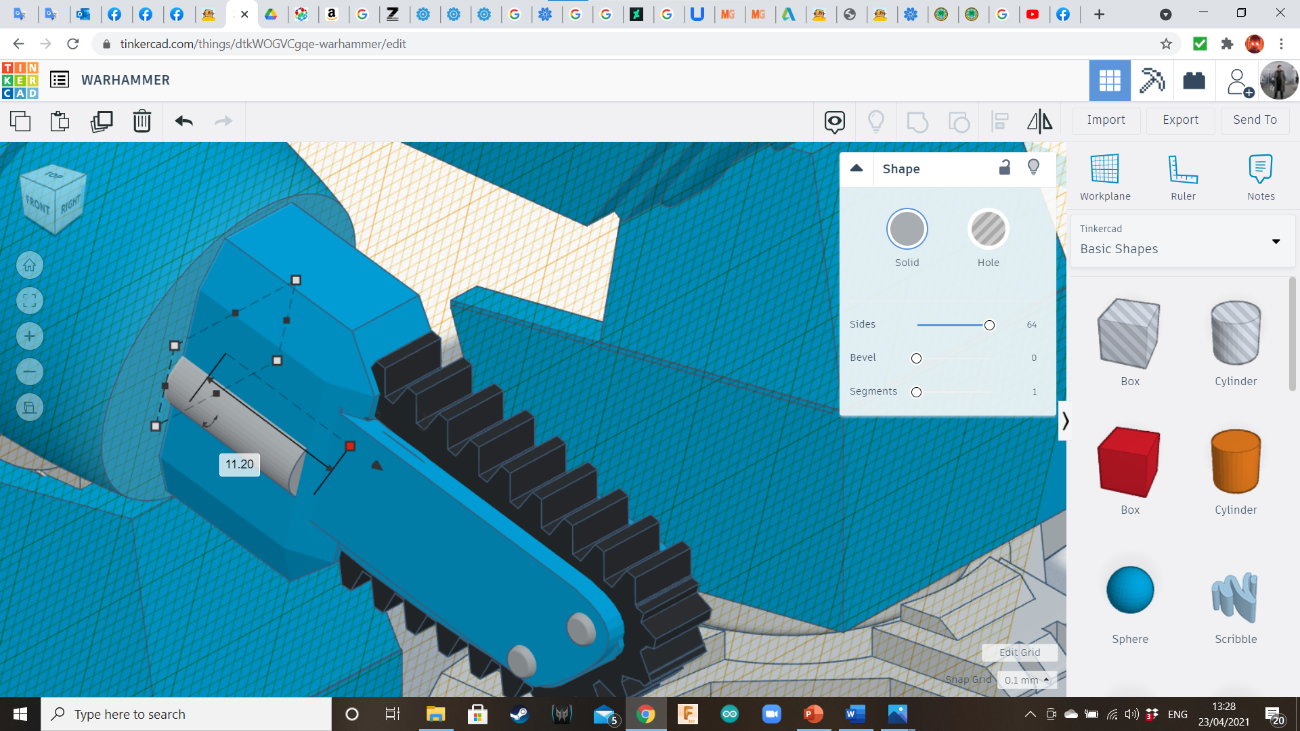Screen dimensions: 1300x731
Task: Set shape to Hole
Action: point(988,229)
